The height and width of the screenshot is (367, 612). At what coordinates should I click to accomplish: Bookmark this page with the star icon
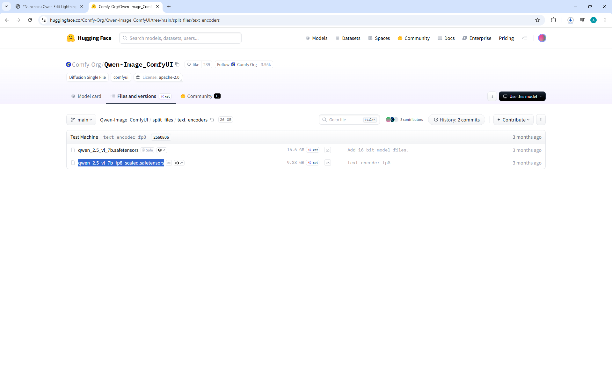537,20
